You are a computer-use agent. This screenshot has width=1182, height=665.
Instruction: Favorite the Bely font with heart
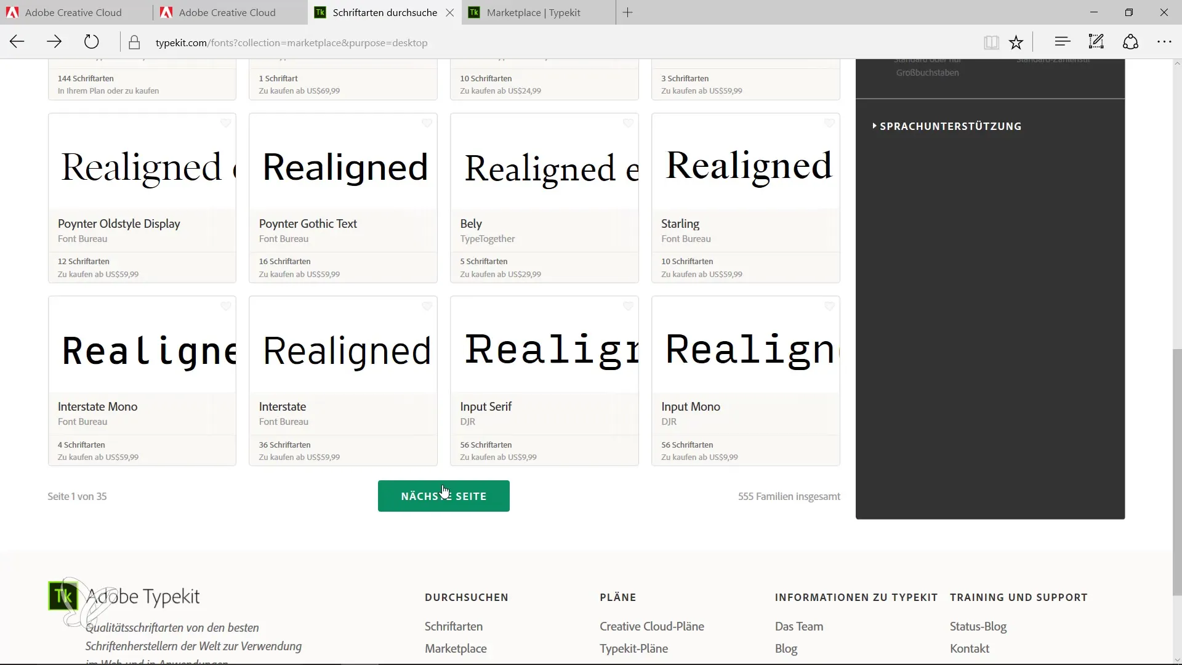(629, 123)
